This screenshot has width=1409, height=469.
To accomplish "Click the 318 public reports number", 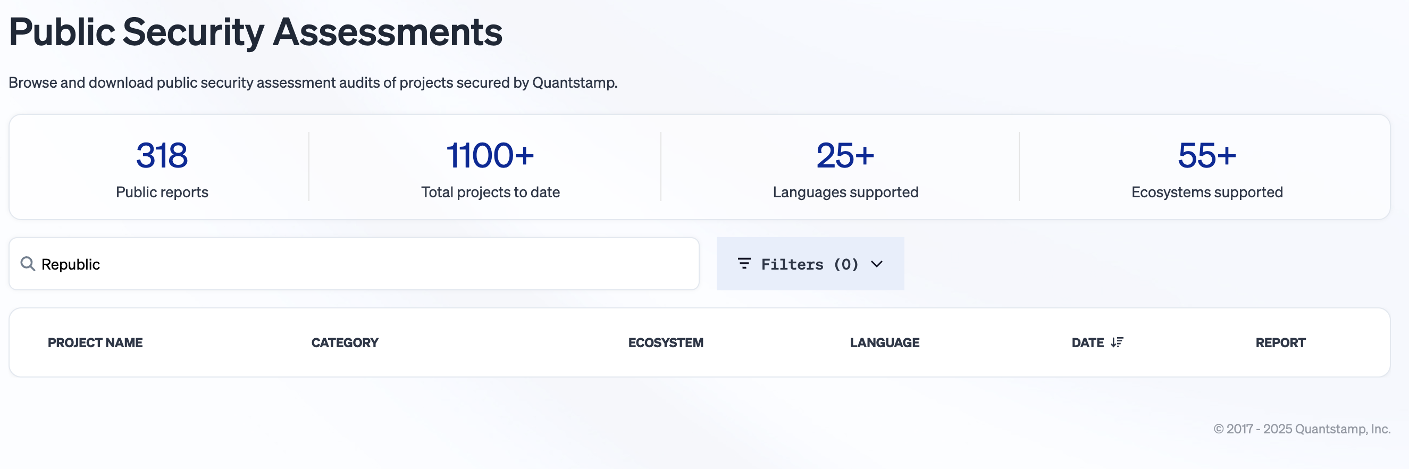I will pos(162,155).
